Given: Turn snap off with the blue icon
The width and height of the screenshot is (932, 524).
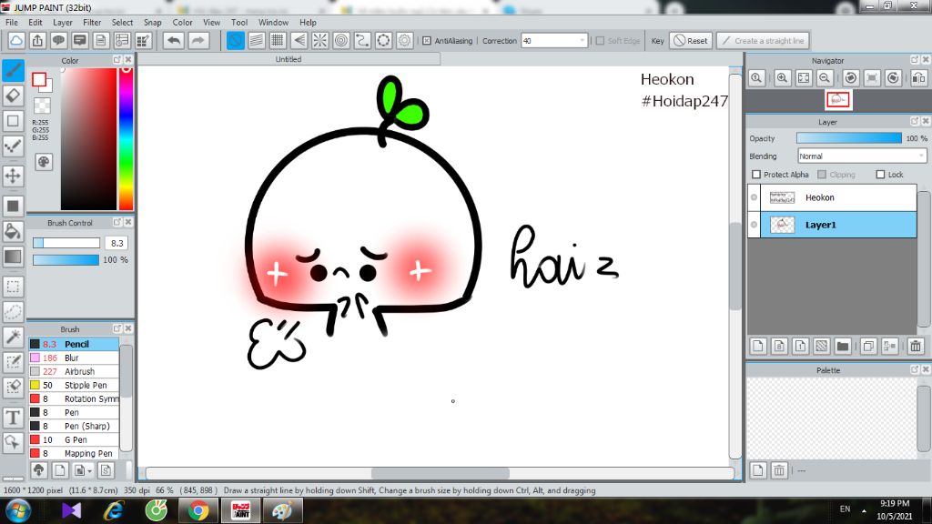Looking at the screenshot, I should tap(236, 40).
